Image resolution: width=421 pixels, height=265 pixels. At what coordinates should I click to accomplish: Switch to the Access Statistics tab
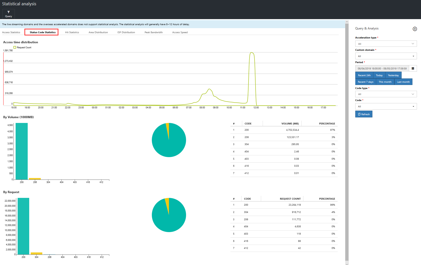click(x=11, y=32)
